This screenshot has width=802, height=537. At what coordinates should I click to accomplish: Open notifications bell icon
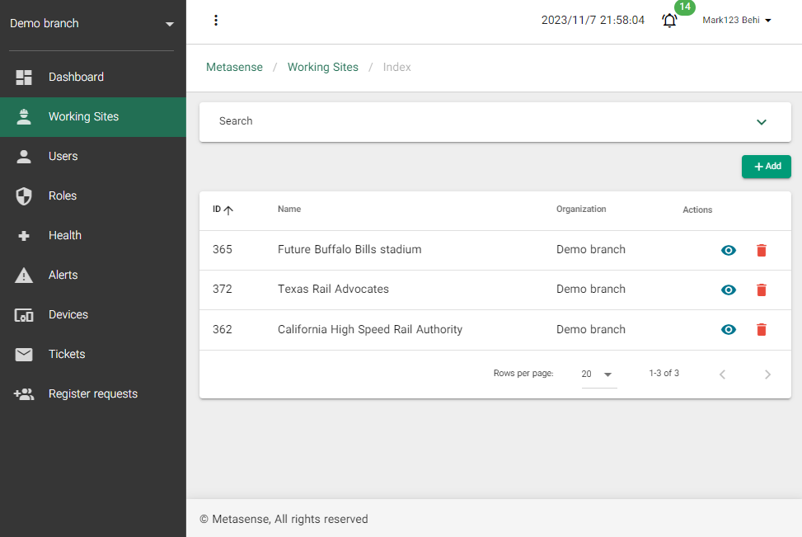click(x=669, y=21)
